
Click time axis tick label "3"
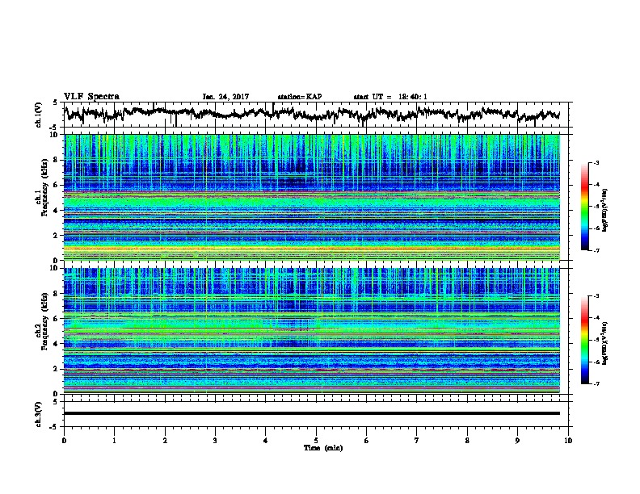[x=215, y=441]
